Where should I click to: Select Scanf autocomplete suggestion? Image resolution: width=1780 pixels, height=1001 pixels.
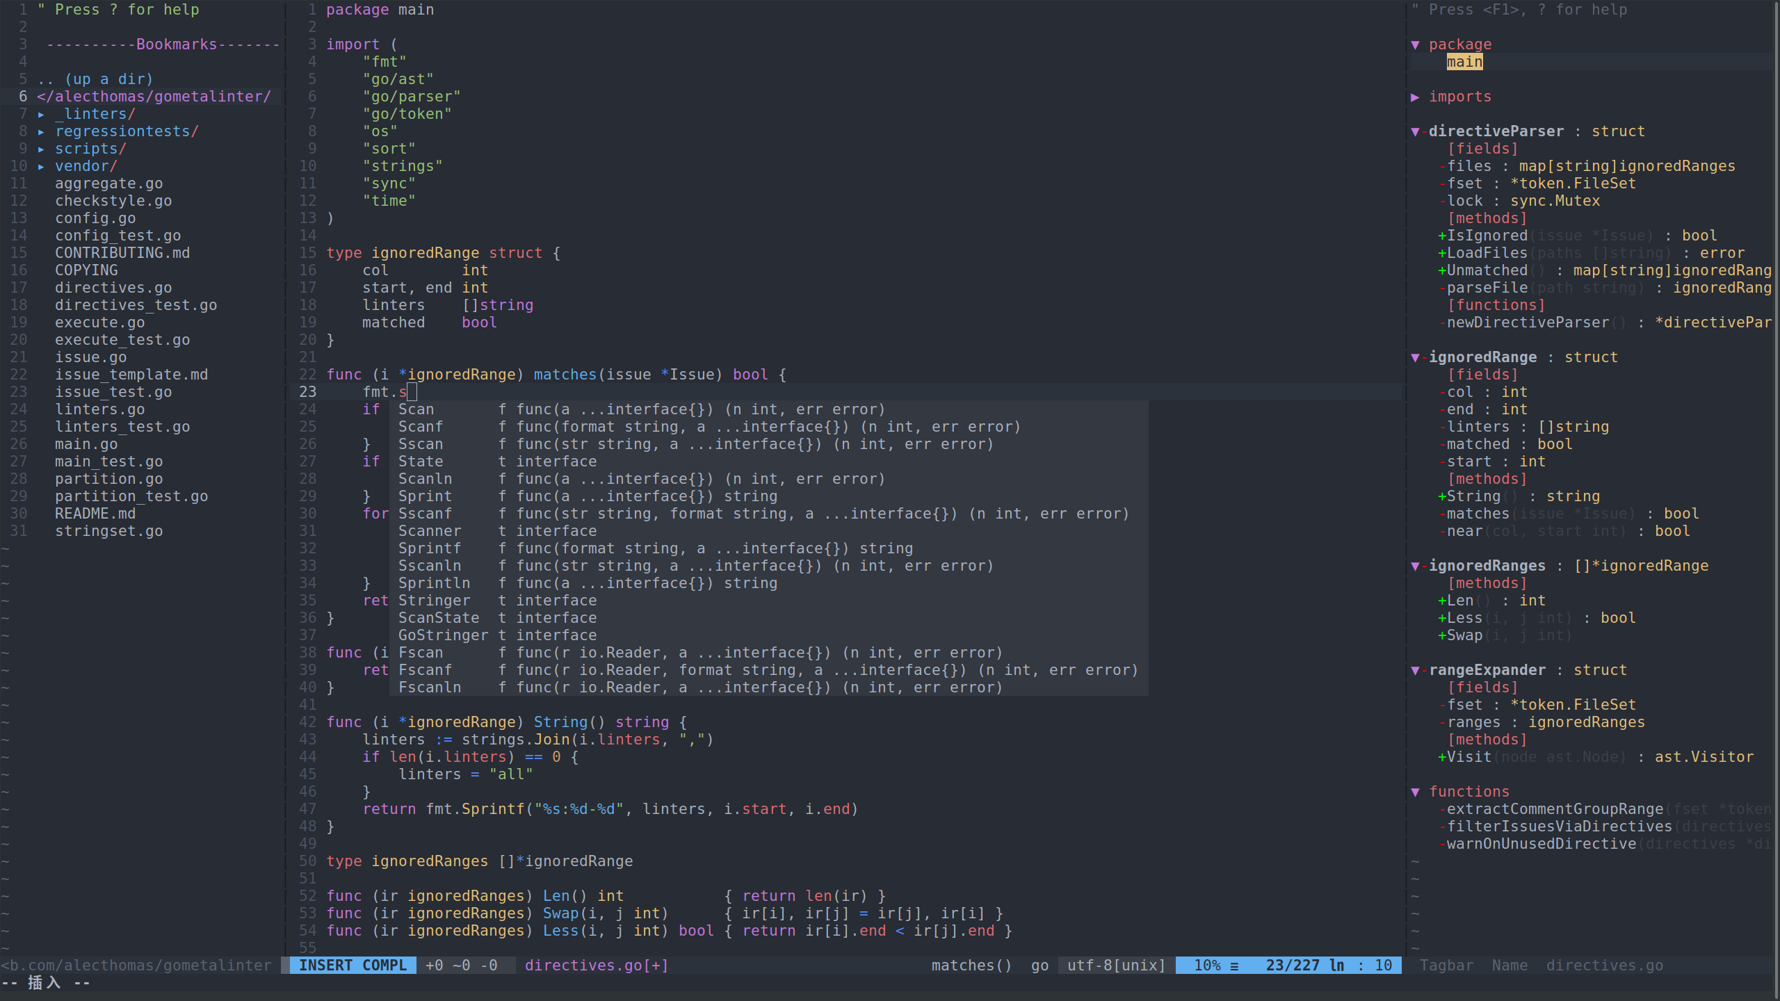[x=419, y=427]
